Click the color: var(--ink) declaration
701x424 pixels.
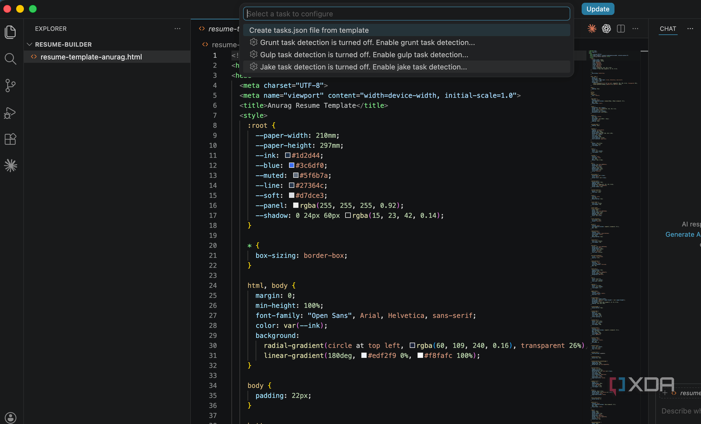[x=291, y=326]
